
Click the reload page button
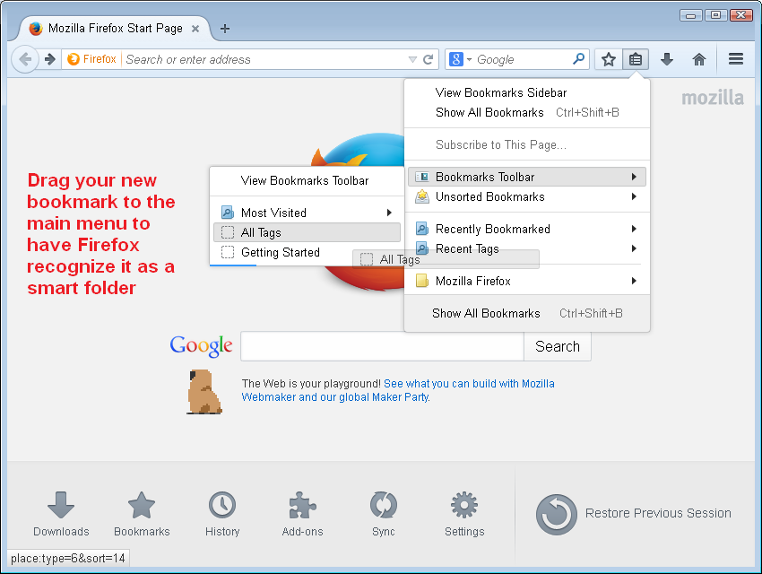(x=429, y=60)
